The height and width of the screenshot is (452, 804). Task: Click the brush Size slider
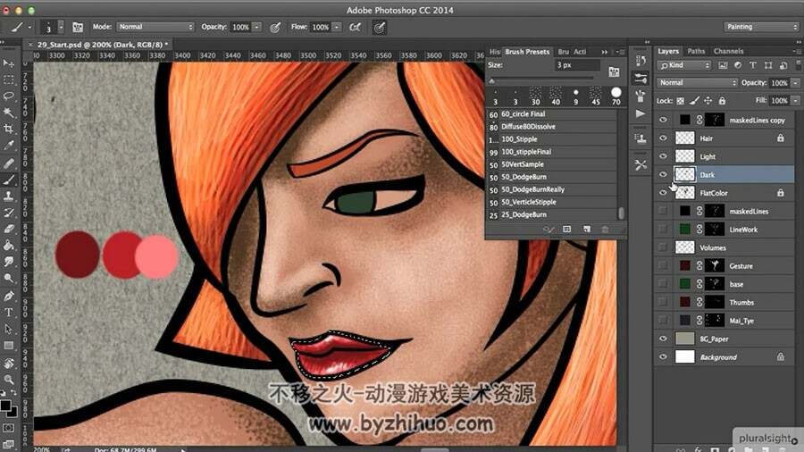(542, 80)
